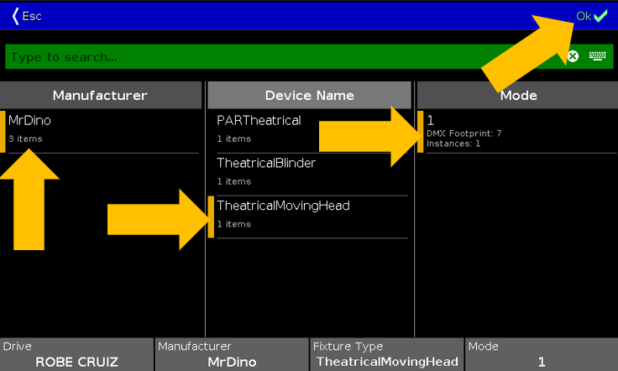Choose the TheatricalBlinder device
The width and height of the screenshot is (618, 371).
[309, 171]
